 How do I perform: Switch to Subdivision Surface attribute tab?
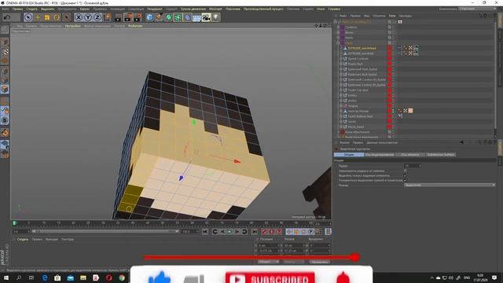[x=440, y=155]
